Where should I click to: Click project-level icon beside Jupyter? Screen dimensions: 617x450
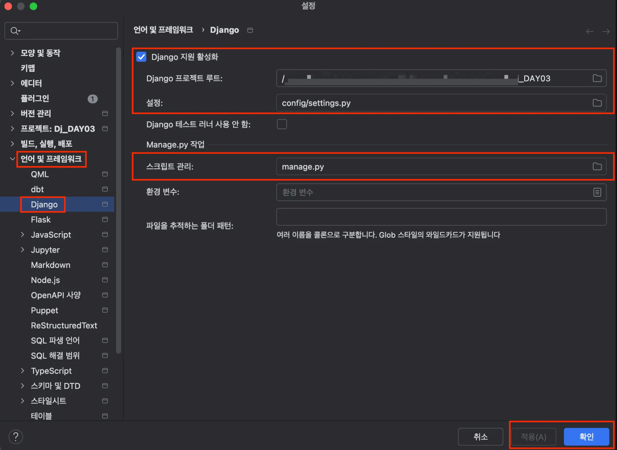pos(105,250)
